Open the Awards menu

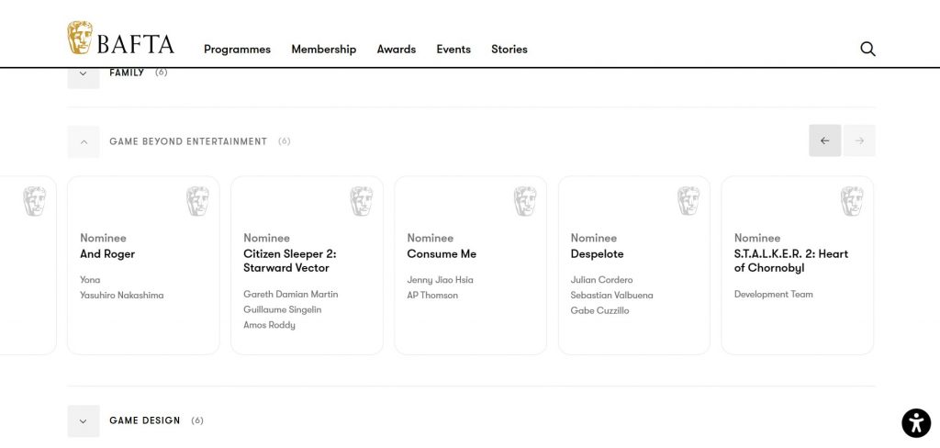click(397, 50)
